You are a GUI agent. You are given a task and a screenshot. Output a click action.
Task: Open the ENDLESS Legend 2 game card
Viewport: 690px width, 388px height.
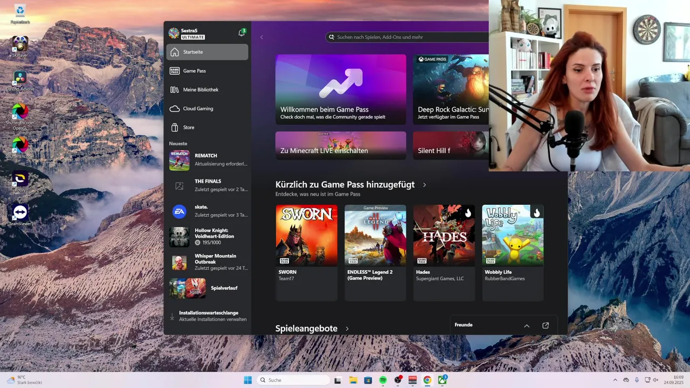pyautogui.click(x=375, y=252)
